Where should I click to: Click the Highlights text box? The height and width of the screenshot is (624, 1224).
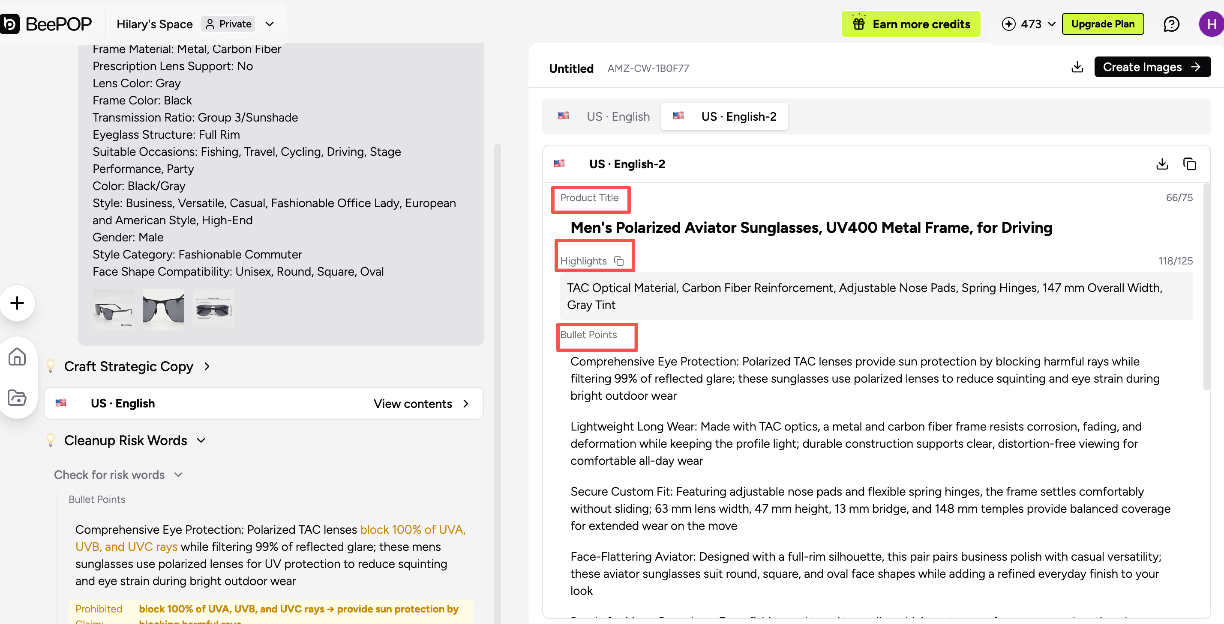[x=876, y=296]
